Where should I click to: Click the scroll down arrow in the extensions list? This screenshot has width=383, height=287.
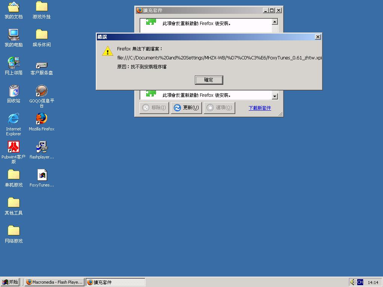coord(275,96)
